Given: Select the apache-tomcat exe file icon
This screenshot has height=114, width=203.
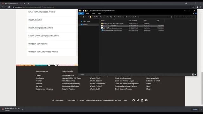Looking at the screenshot, I should point(102,26).
